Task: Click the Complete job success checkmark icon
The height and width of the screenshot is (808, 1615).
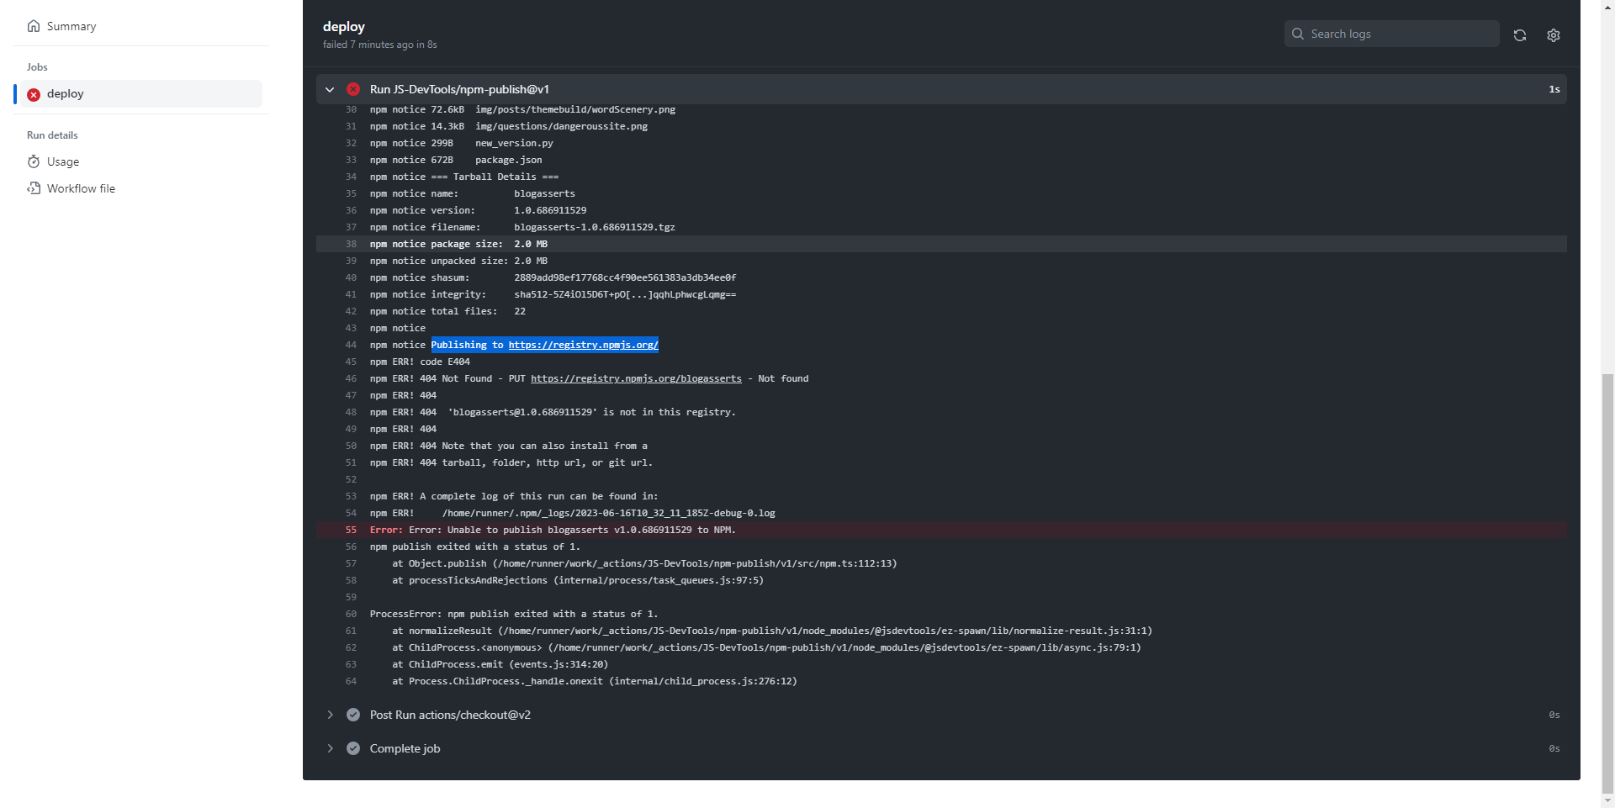Action: coord(353,748)
